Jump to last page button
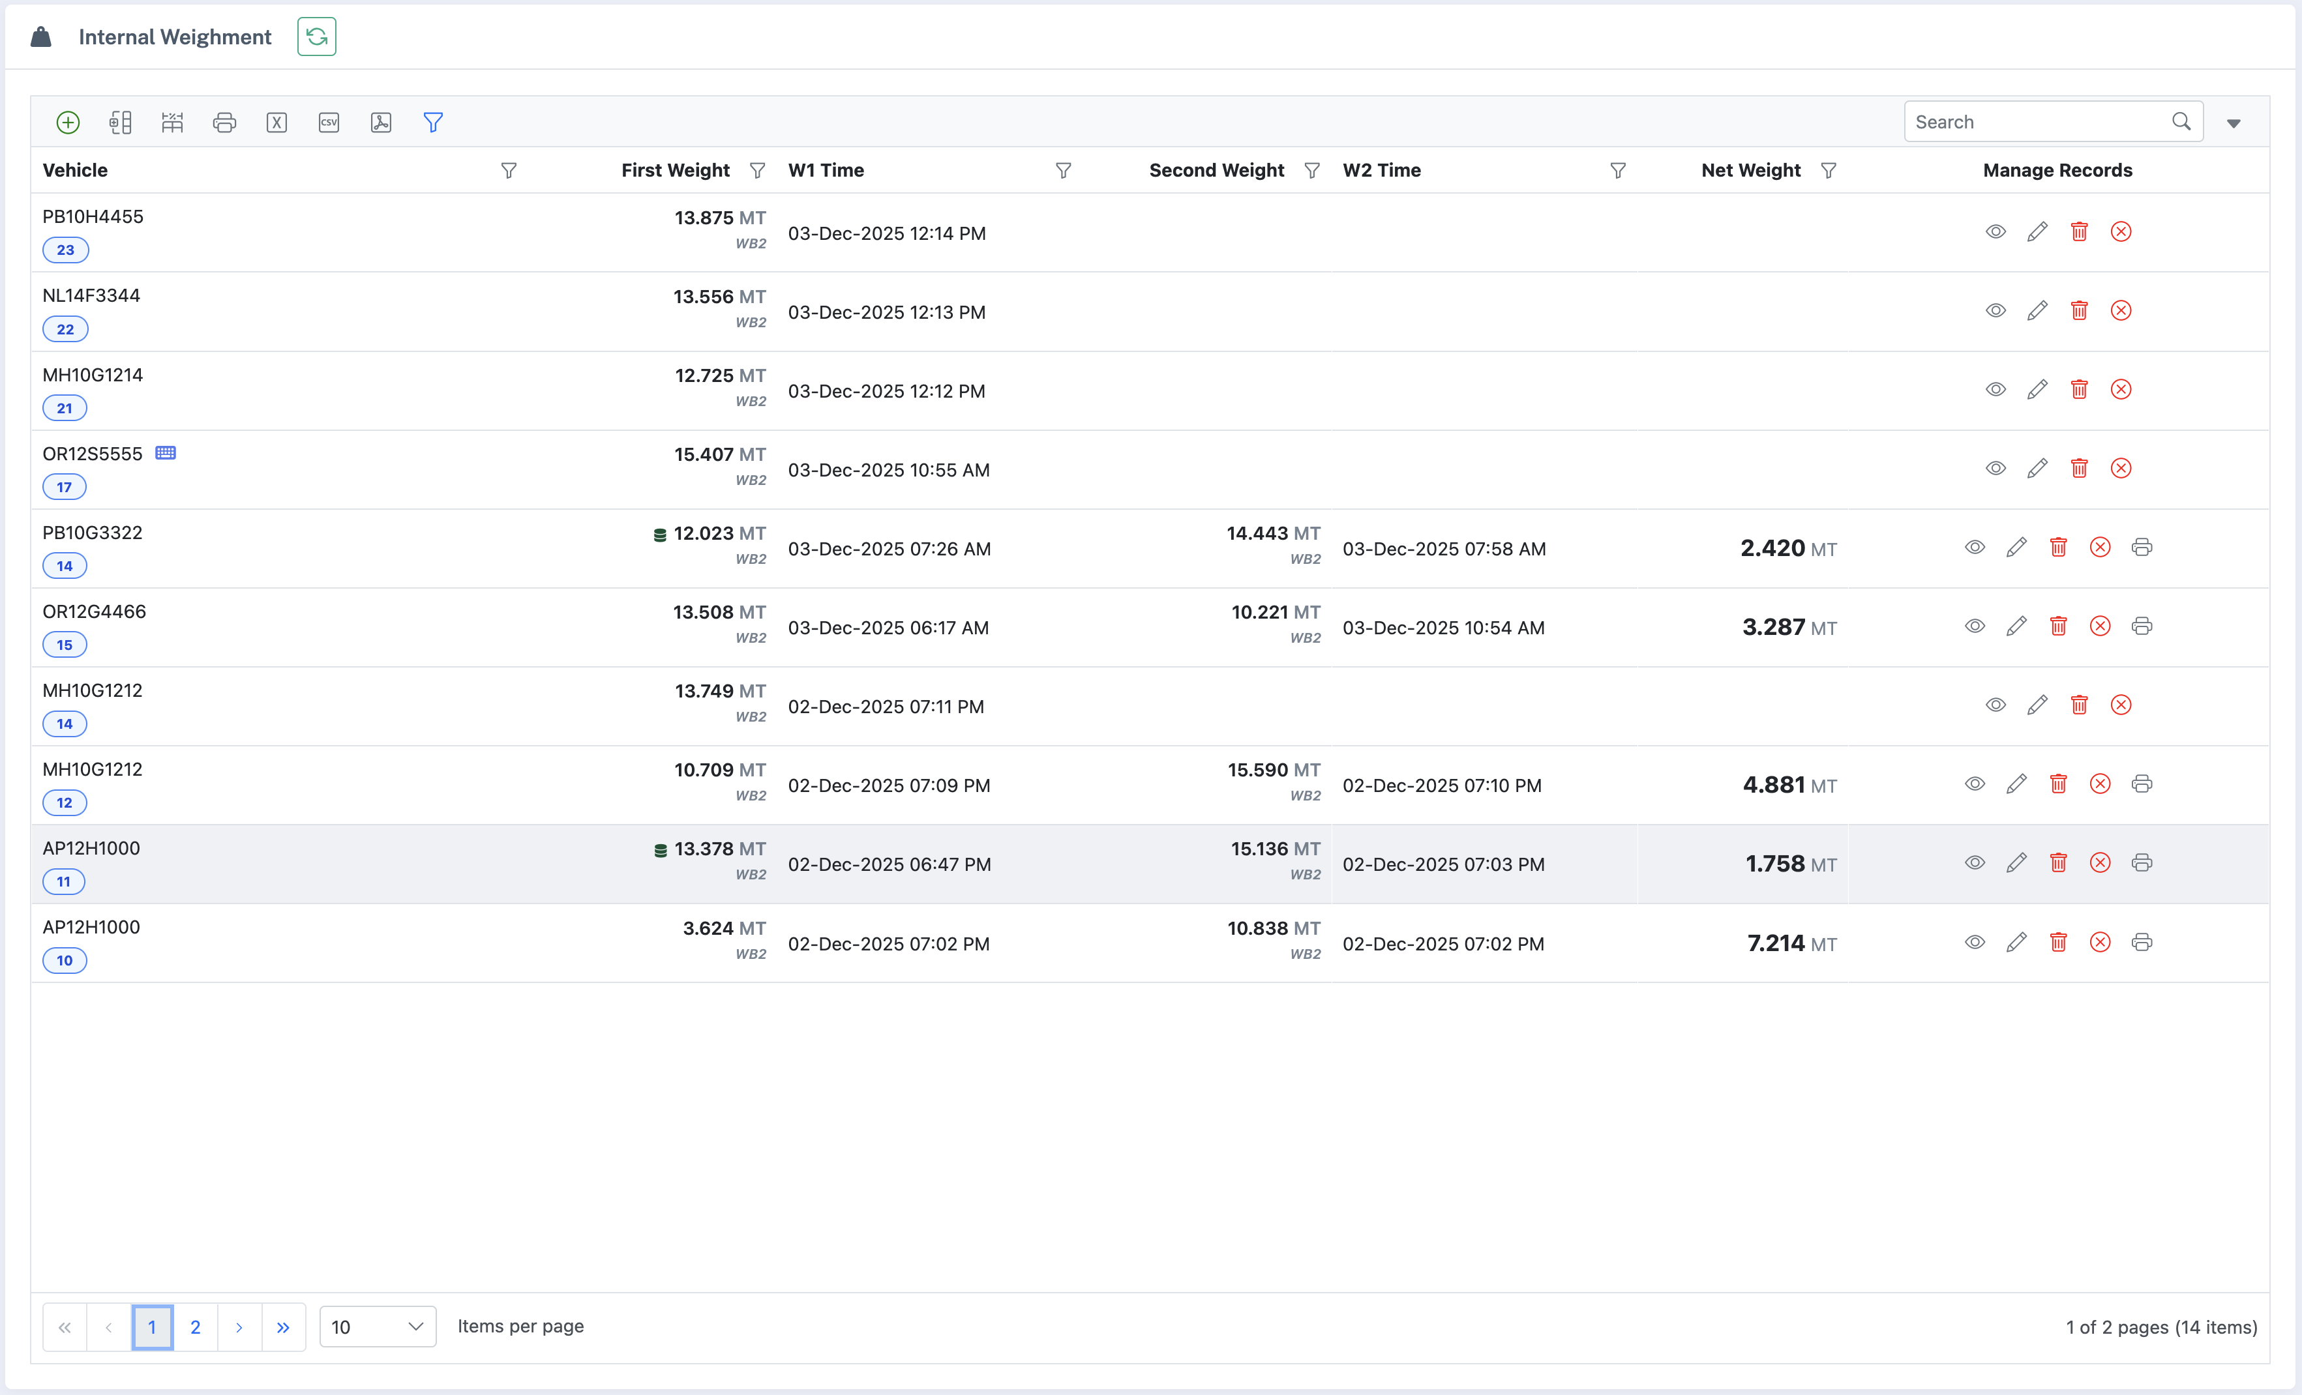Screen dimensions: 2302x1395 [x=283, y=1327]
